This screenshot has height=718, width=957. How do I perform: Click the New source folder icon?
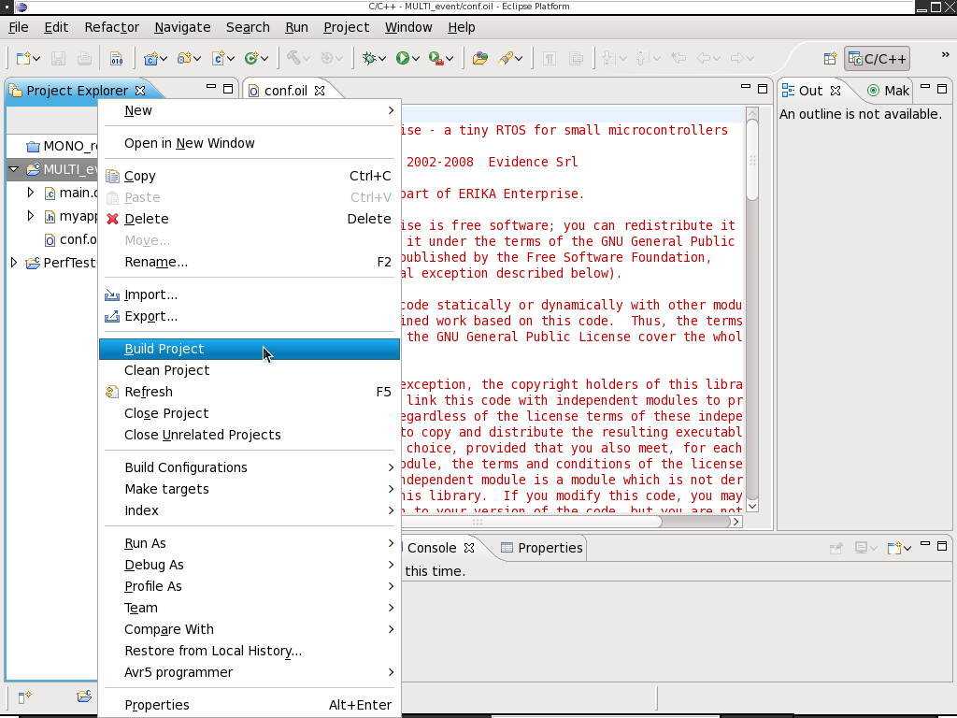185,59
